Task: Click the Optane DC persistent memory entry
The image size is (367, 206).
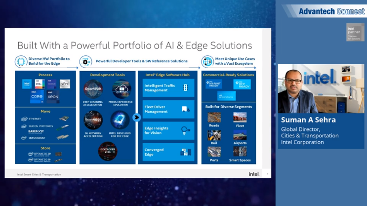Action: 40,160
